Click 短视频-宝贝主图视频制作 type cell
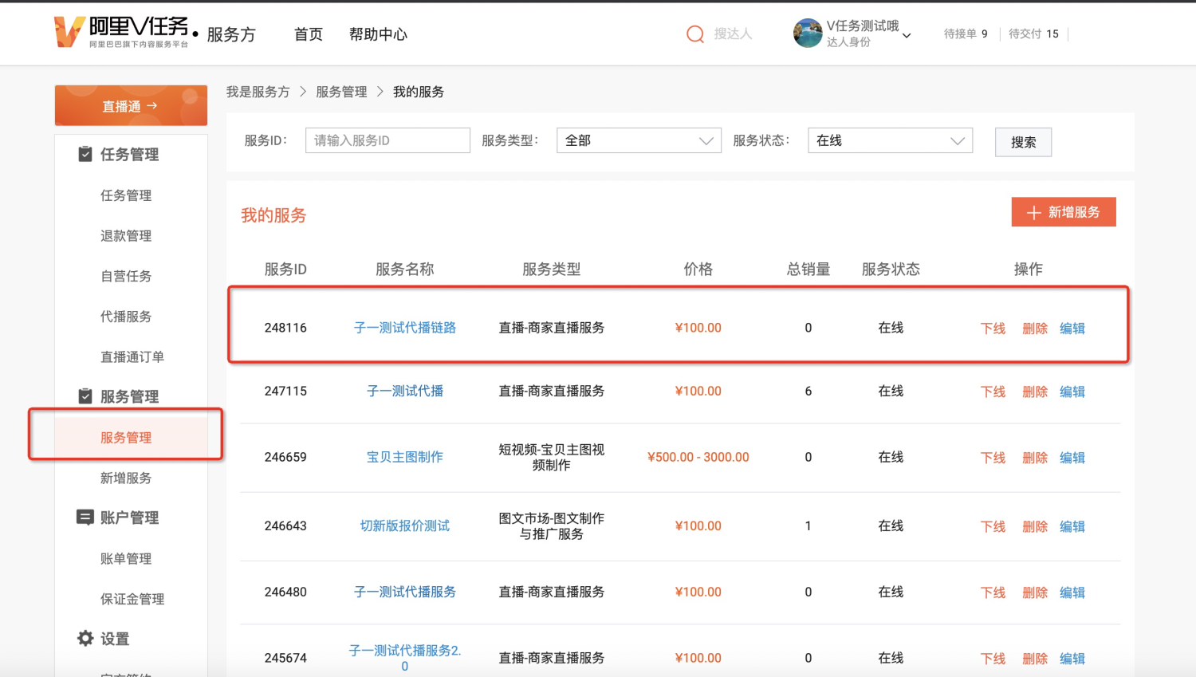The height and width of the screenshot is (677, 1196). (x=552, y=457)
